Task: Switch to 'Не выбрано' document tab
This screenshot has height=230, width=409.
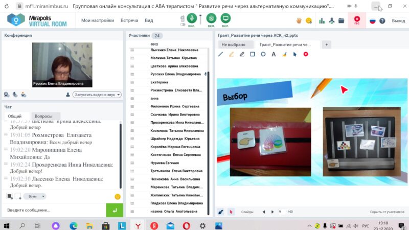Action: pyautogui.click(x=234, y=44)
